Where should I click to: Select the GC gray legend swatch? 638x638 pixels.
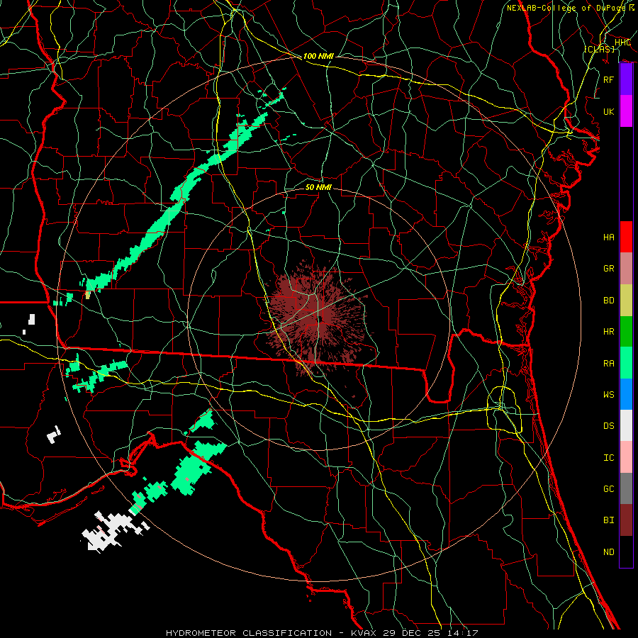626,488
